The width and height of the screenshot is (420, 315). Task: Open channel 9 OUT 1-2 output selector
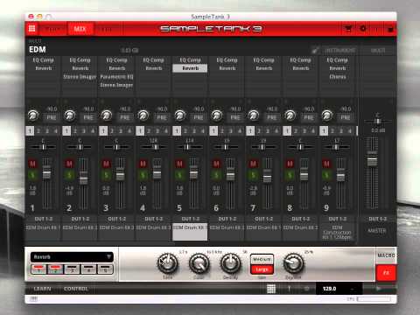pyautogui.click(x=338, y=219)
